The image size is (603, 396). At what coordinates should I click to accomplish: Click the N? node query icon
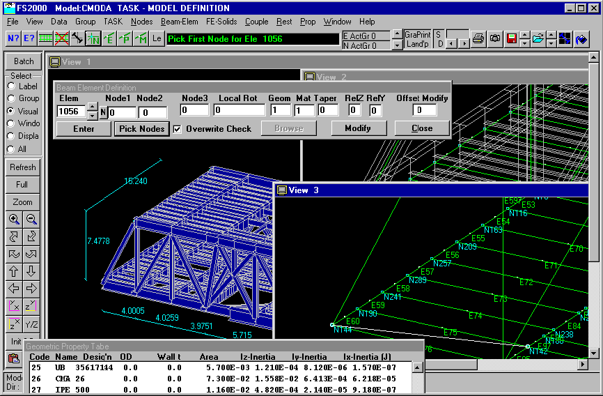(13, 39)
